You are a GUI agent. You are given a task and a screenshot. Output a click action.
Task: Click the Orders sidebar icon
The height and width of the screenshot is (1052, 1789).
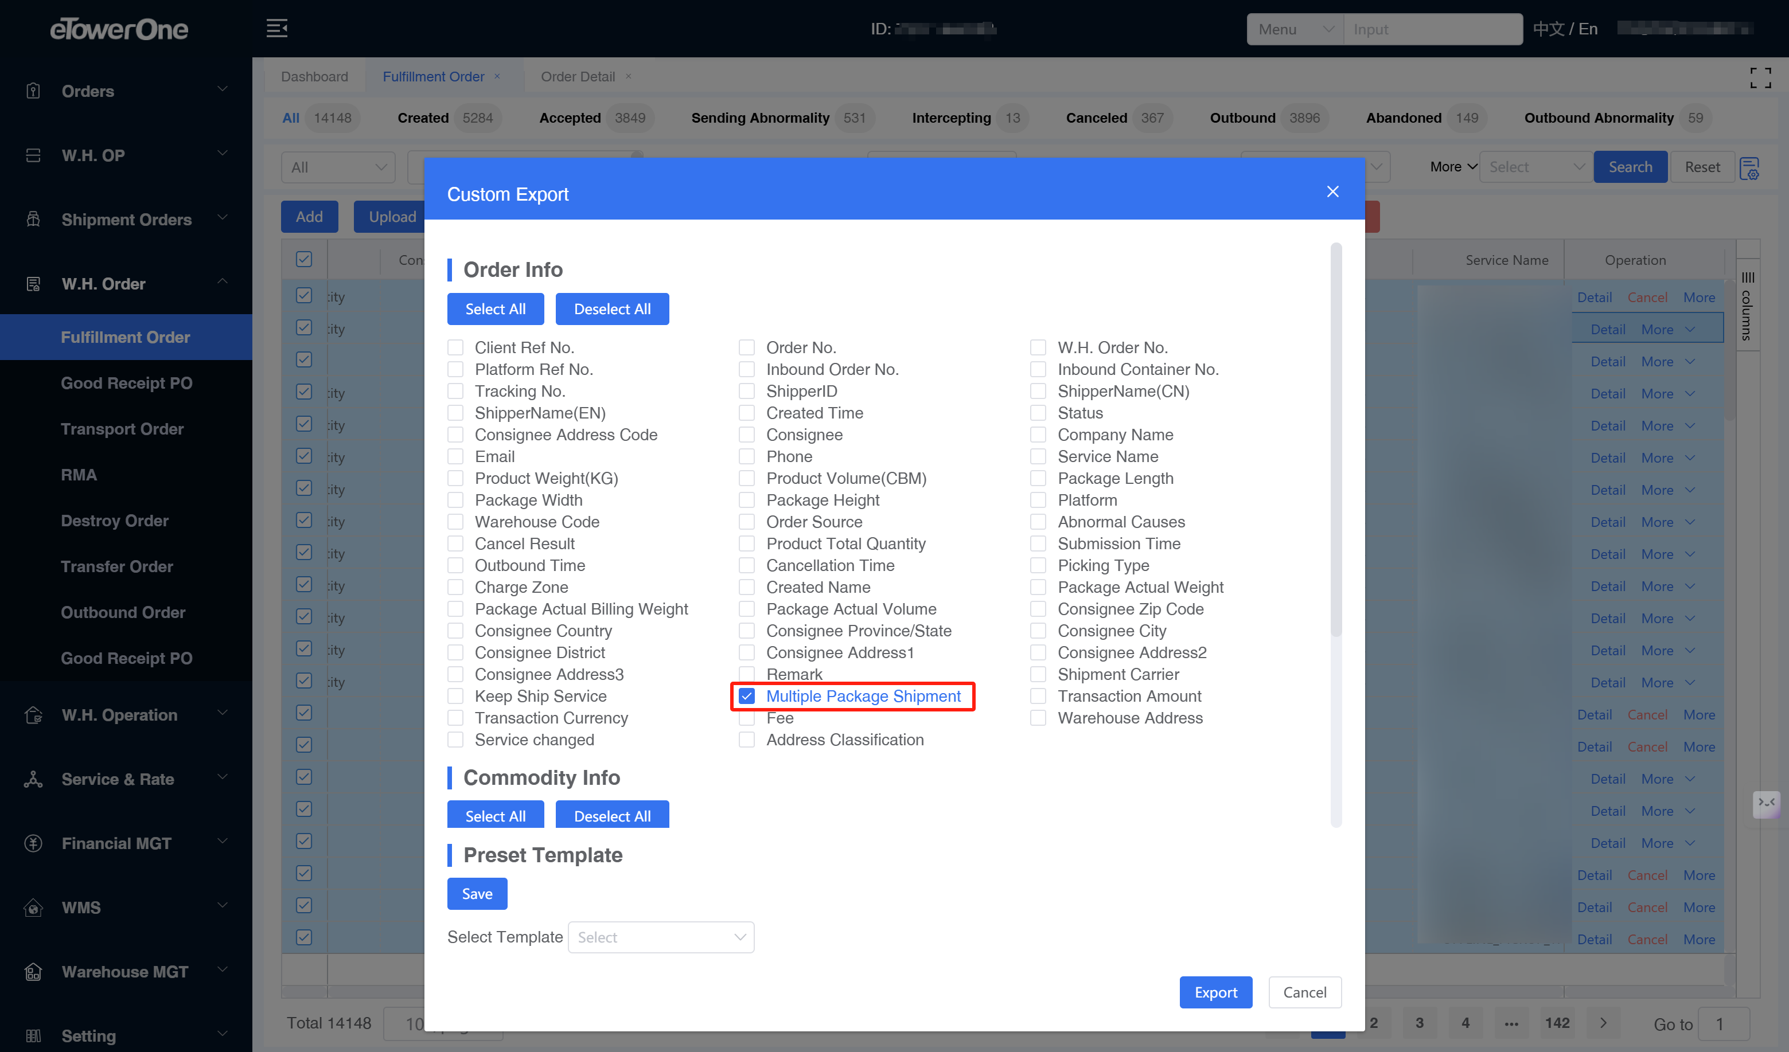click(x=33, y=91)
